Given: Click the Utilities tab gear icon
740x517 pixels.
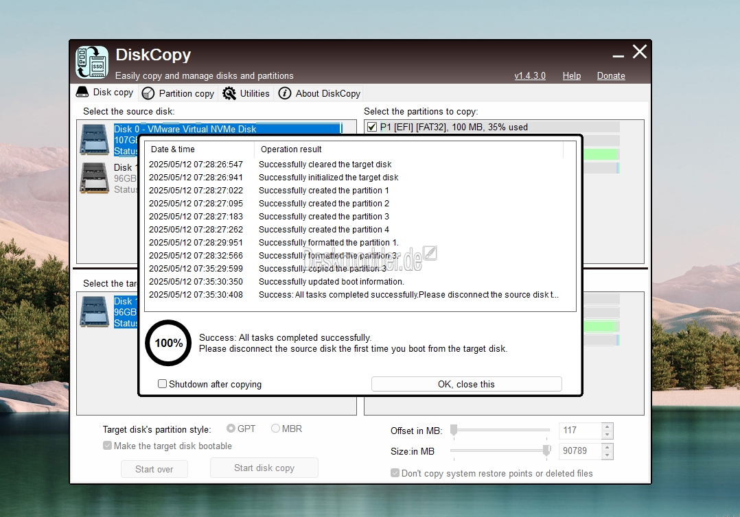Looking at the screenshot, I should (x=229, y=93).
